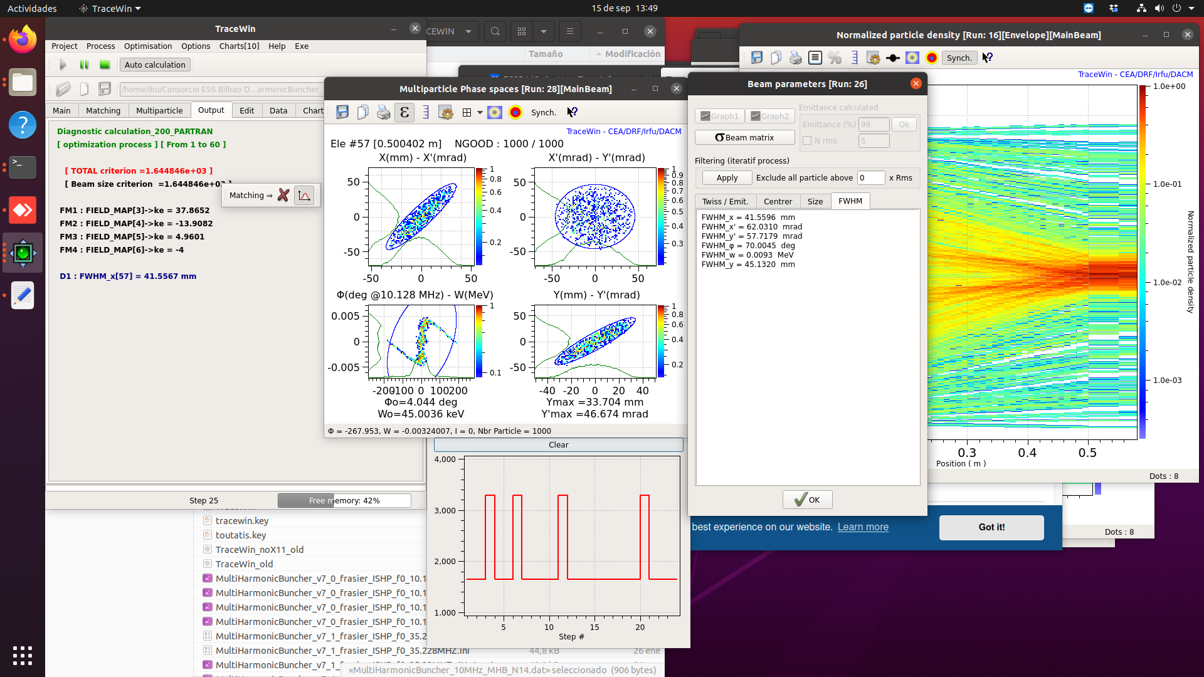This screenshot has width=1204, height=677.
Task: Open settings gear in particle density toolbar
Action: tap(874, 58)
